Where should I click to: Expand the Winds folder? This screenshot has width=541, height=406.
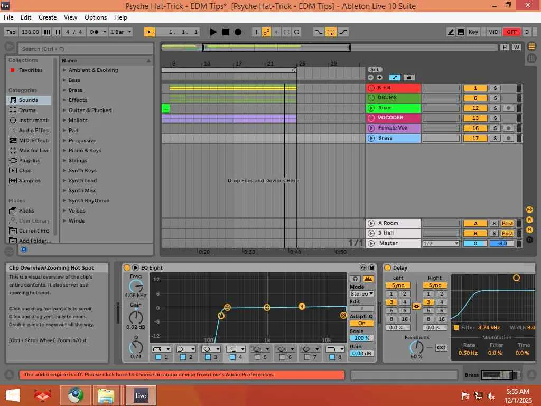64,220
